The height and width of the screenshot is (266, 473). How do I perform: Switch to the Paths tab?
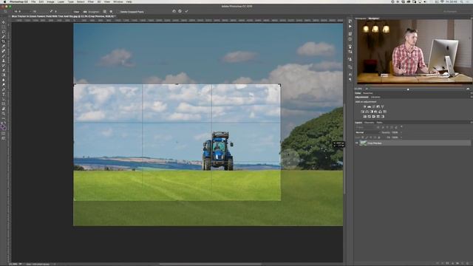[x=379, y=123]
